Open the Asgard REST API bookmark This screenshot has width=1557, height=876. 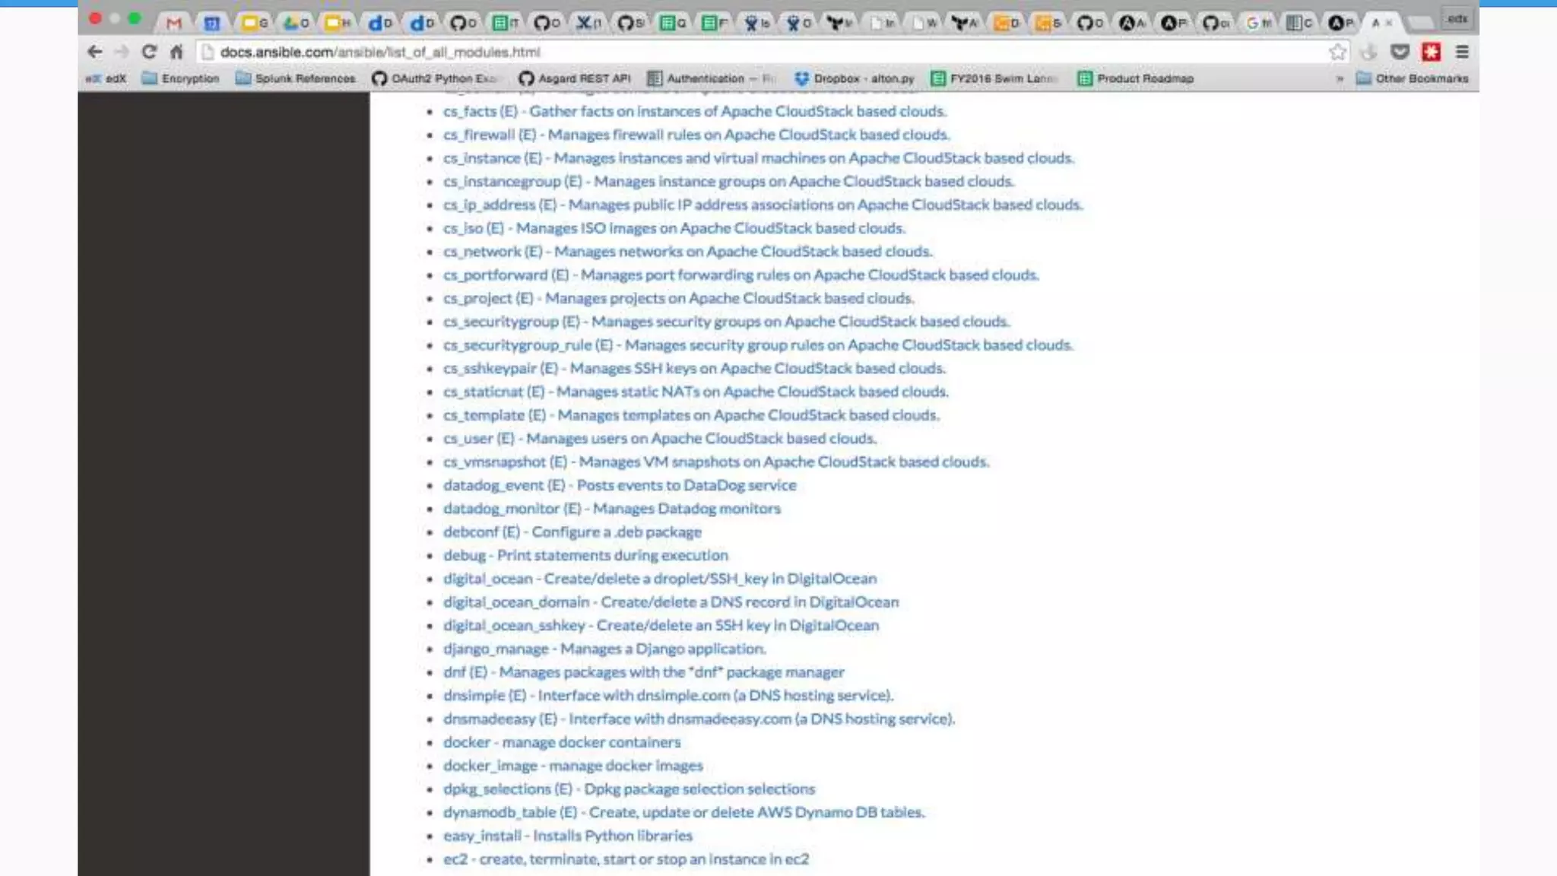tap(575, 78)
